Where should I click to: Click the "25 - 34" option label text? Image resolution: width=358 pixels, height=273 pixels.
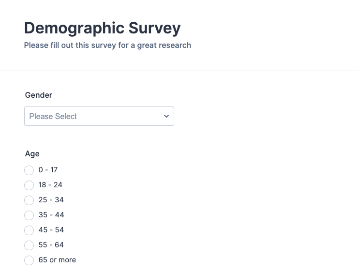[x=51, y=200]
